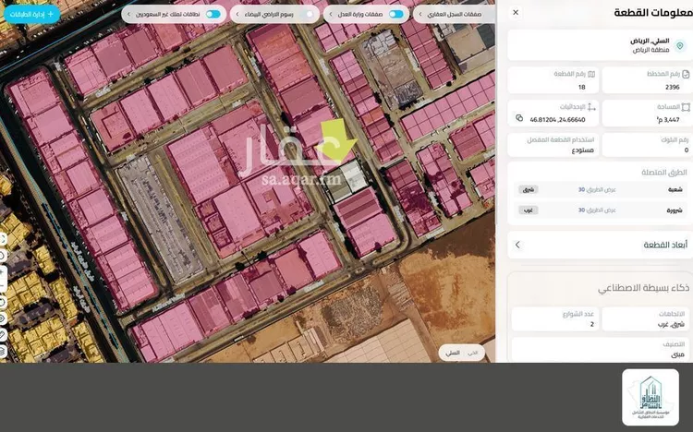This screenshot has height=432, width=693.
Task: Expand the صفقات وزارة العدل chip arrow
Action: click(331, 14)
